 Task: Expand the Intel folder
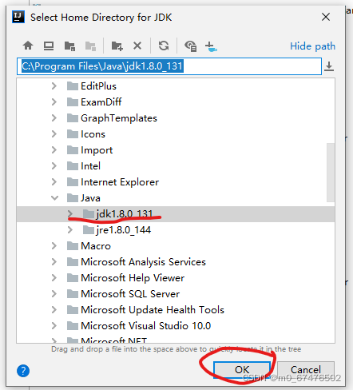[x=54, y=166]
